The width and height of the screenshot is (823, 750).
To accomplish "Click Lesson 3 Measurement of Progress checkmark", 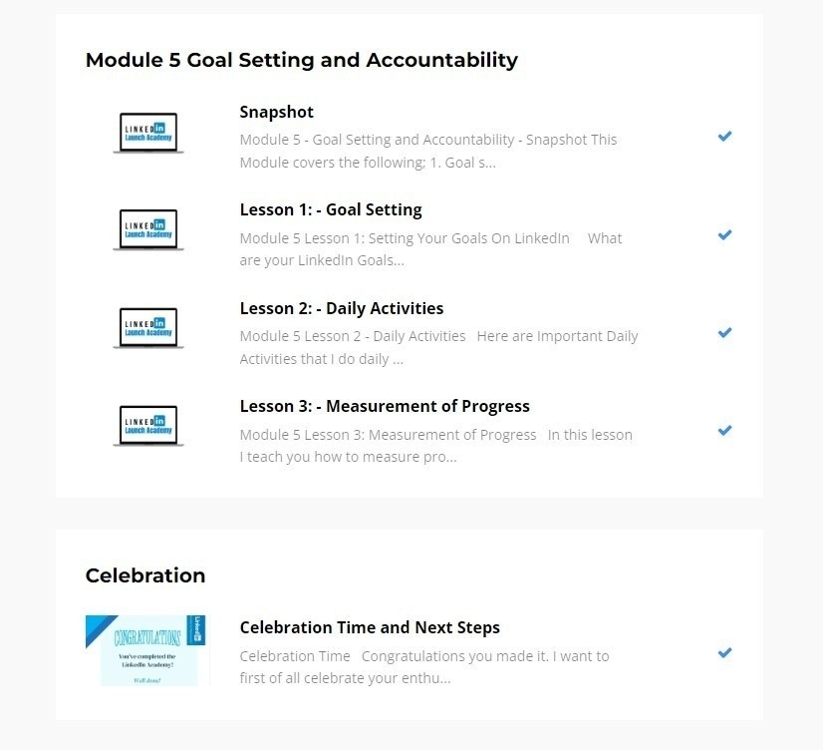I will pyautogui.click(x=725, y=430).
